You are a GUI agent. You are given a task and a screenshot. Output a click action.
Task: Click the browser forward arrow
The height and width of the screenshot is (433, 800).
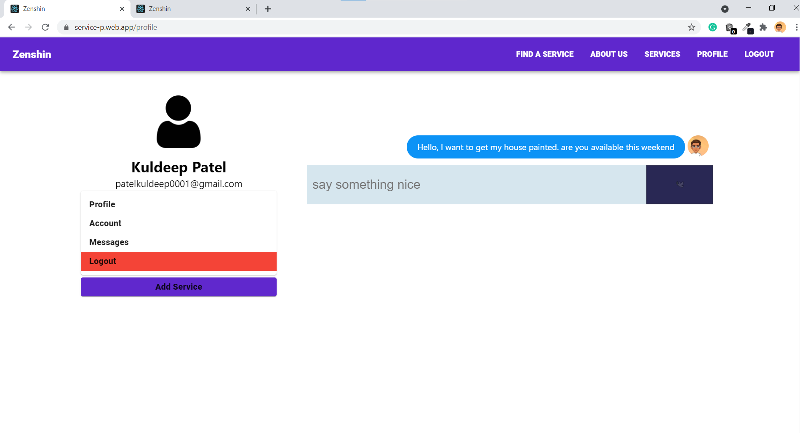[x=28, y=27]
